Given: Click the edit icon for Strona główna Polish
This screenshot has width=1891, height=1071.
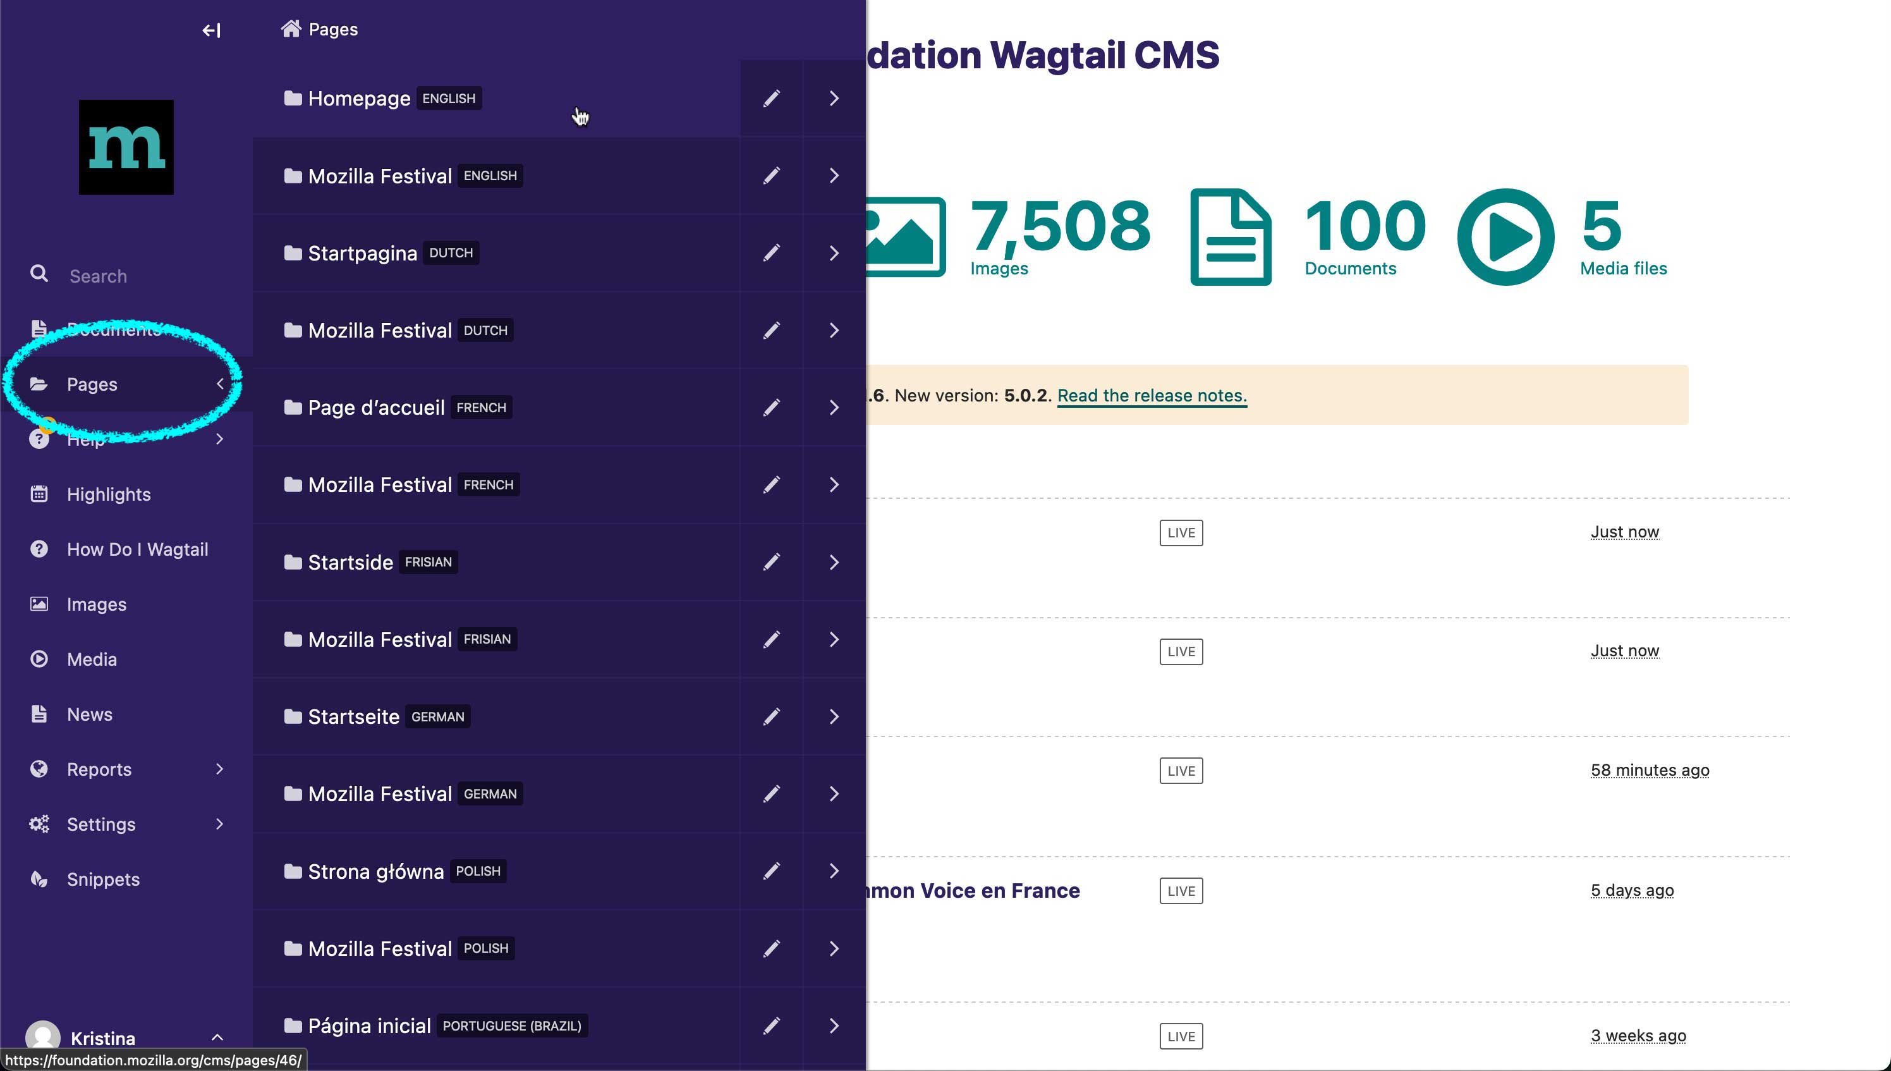Looking at the screenshot, I should point(772,869).
